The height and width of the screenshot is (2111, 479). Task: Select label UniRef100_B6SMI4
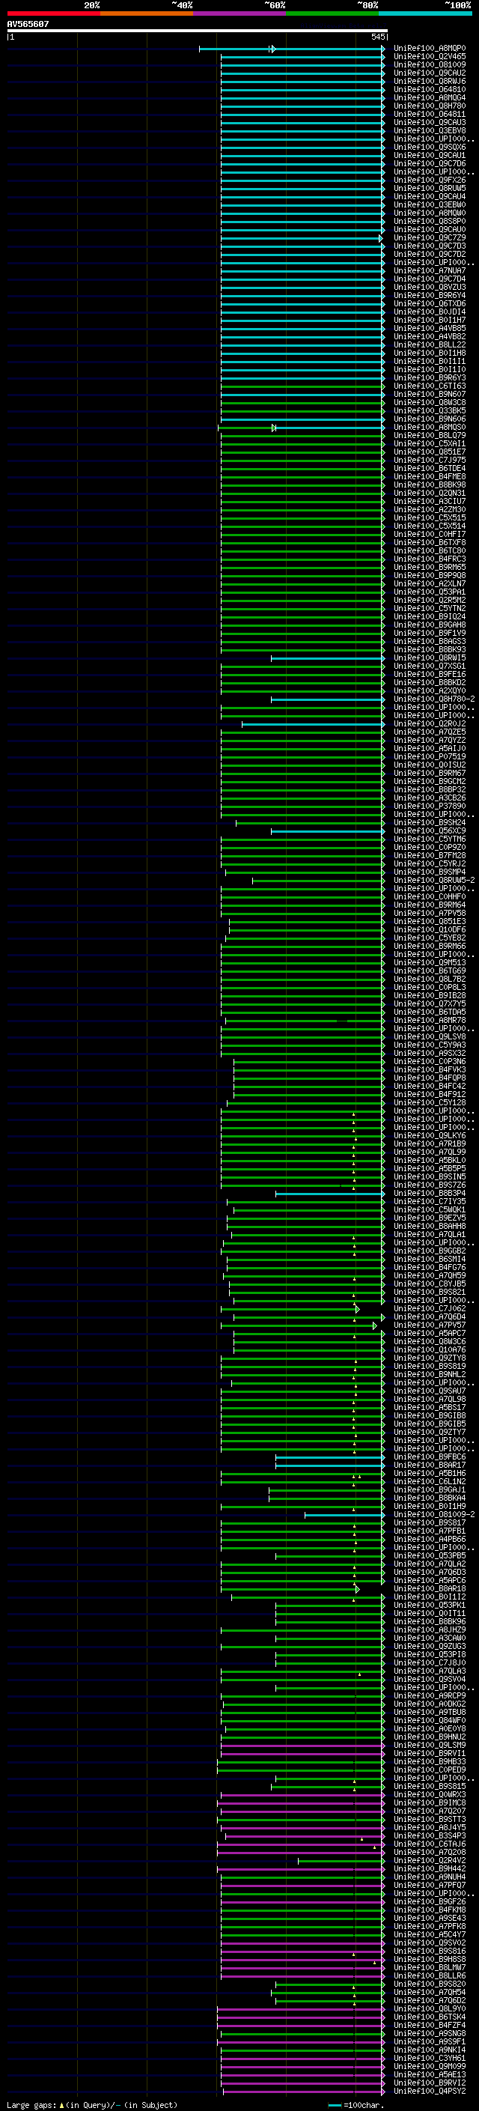click(430, 1259)
